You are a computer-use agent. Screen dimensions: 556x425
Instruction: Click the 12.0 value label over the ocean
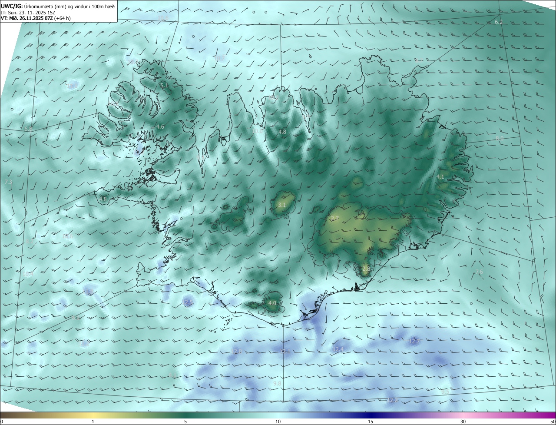237,351
